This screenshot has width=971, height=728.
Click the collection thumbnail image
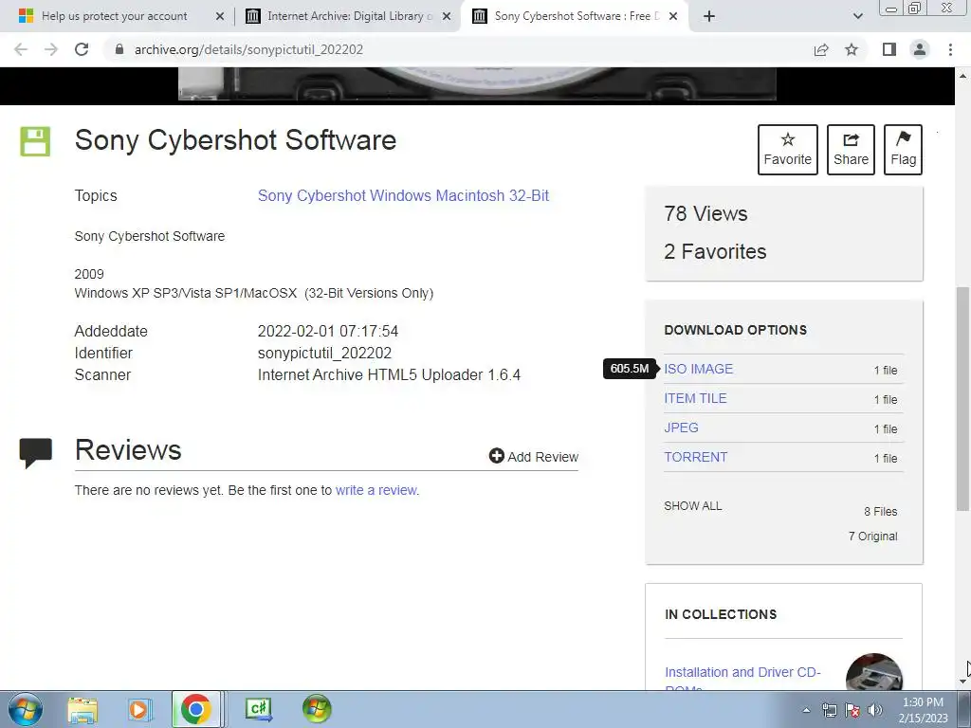(x=873, y=672)
